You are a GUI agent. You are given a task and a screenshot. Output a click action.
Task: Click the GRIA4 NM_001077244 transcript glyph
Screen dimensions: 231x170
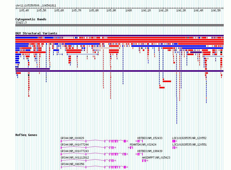89,147
